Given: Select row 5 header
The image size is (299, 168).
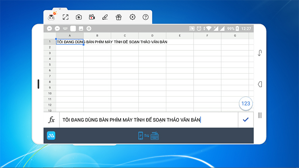Looking at the screenshot, I should [x=50, y=65].
